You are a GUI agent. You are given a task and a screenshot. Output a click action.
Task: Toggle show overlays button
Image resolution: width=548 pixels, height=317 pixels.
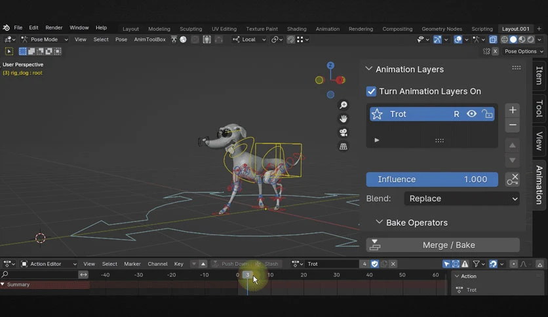point(458,39)
